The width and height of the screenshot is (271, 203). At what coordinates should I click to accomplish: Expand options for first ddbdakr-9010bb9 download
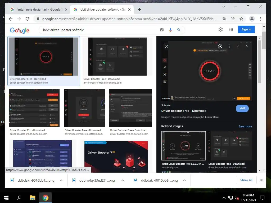61,180
